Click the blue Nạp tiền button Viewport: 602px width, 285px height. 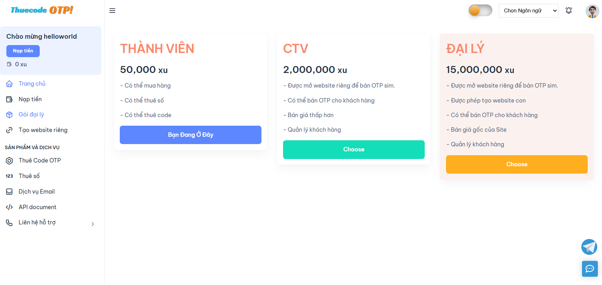(23, 51)
